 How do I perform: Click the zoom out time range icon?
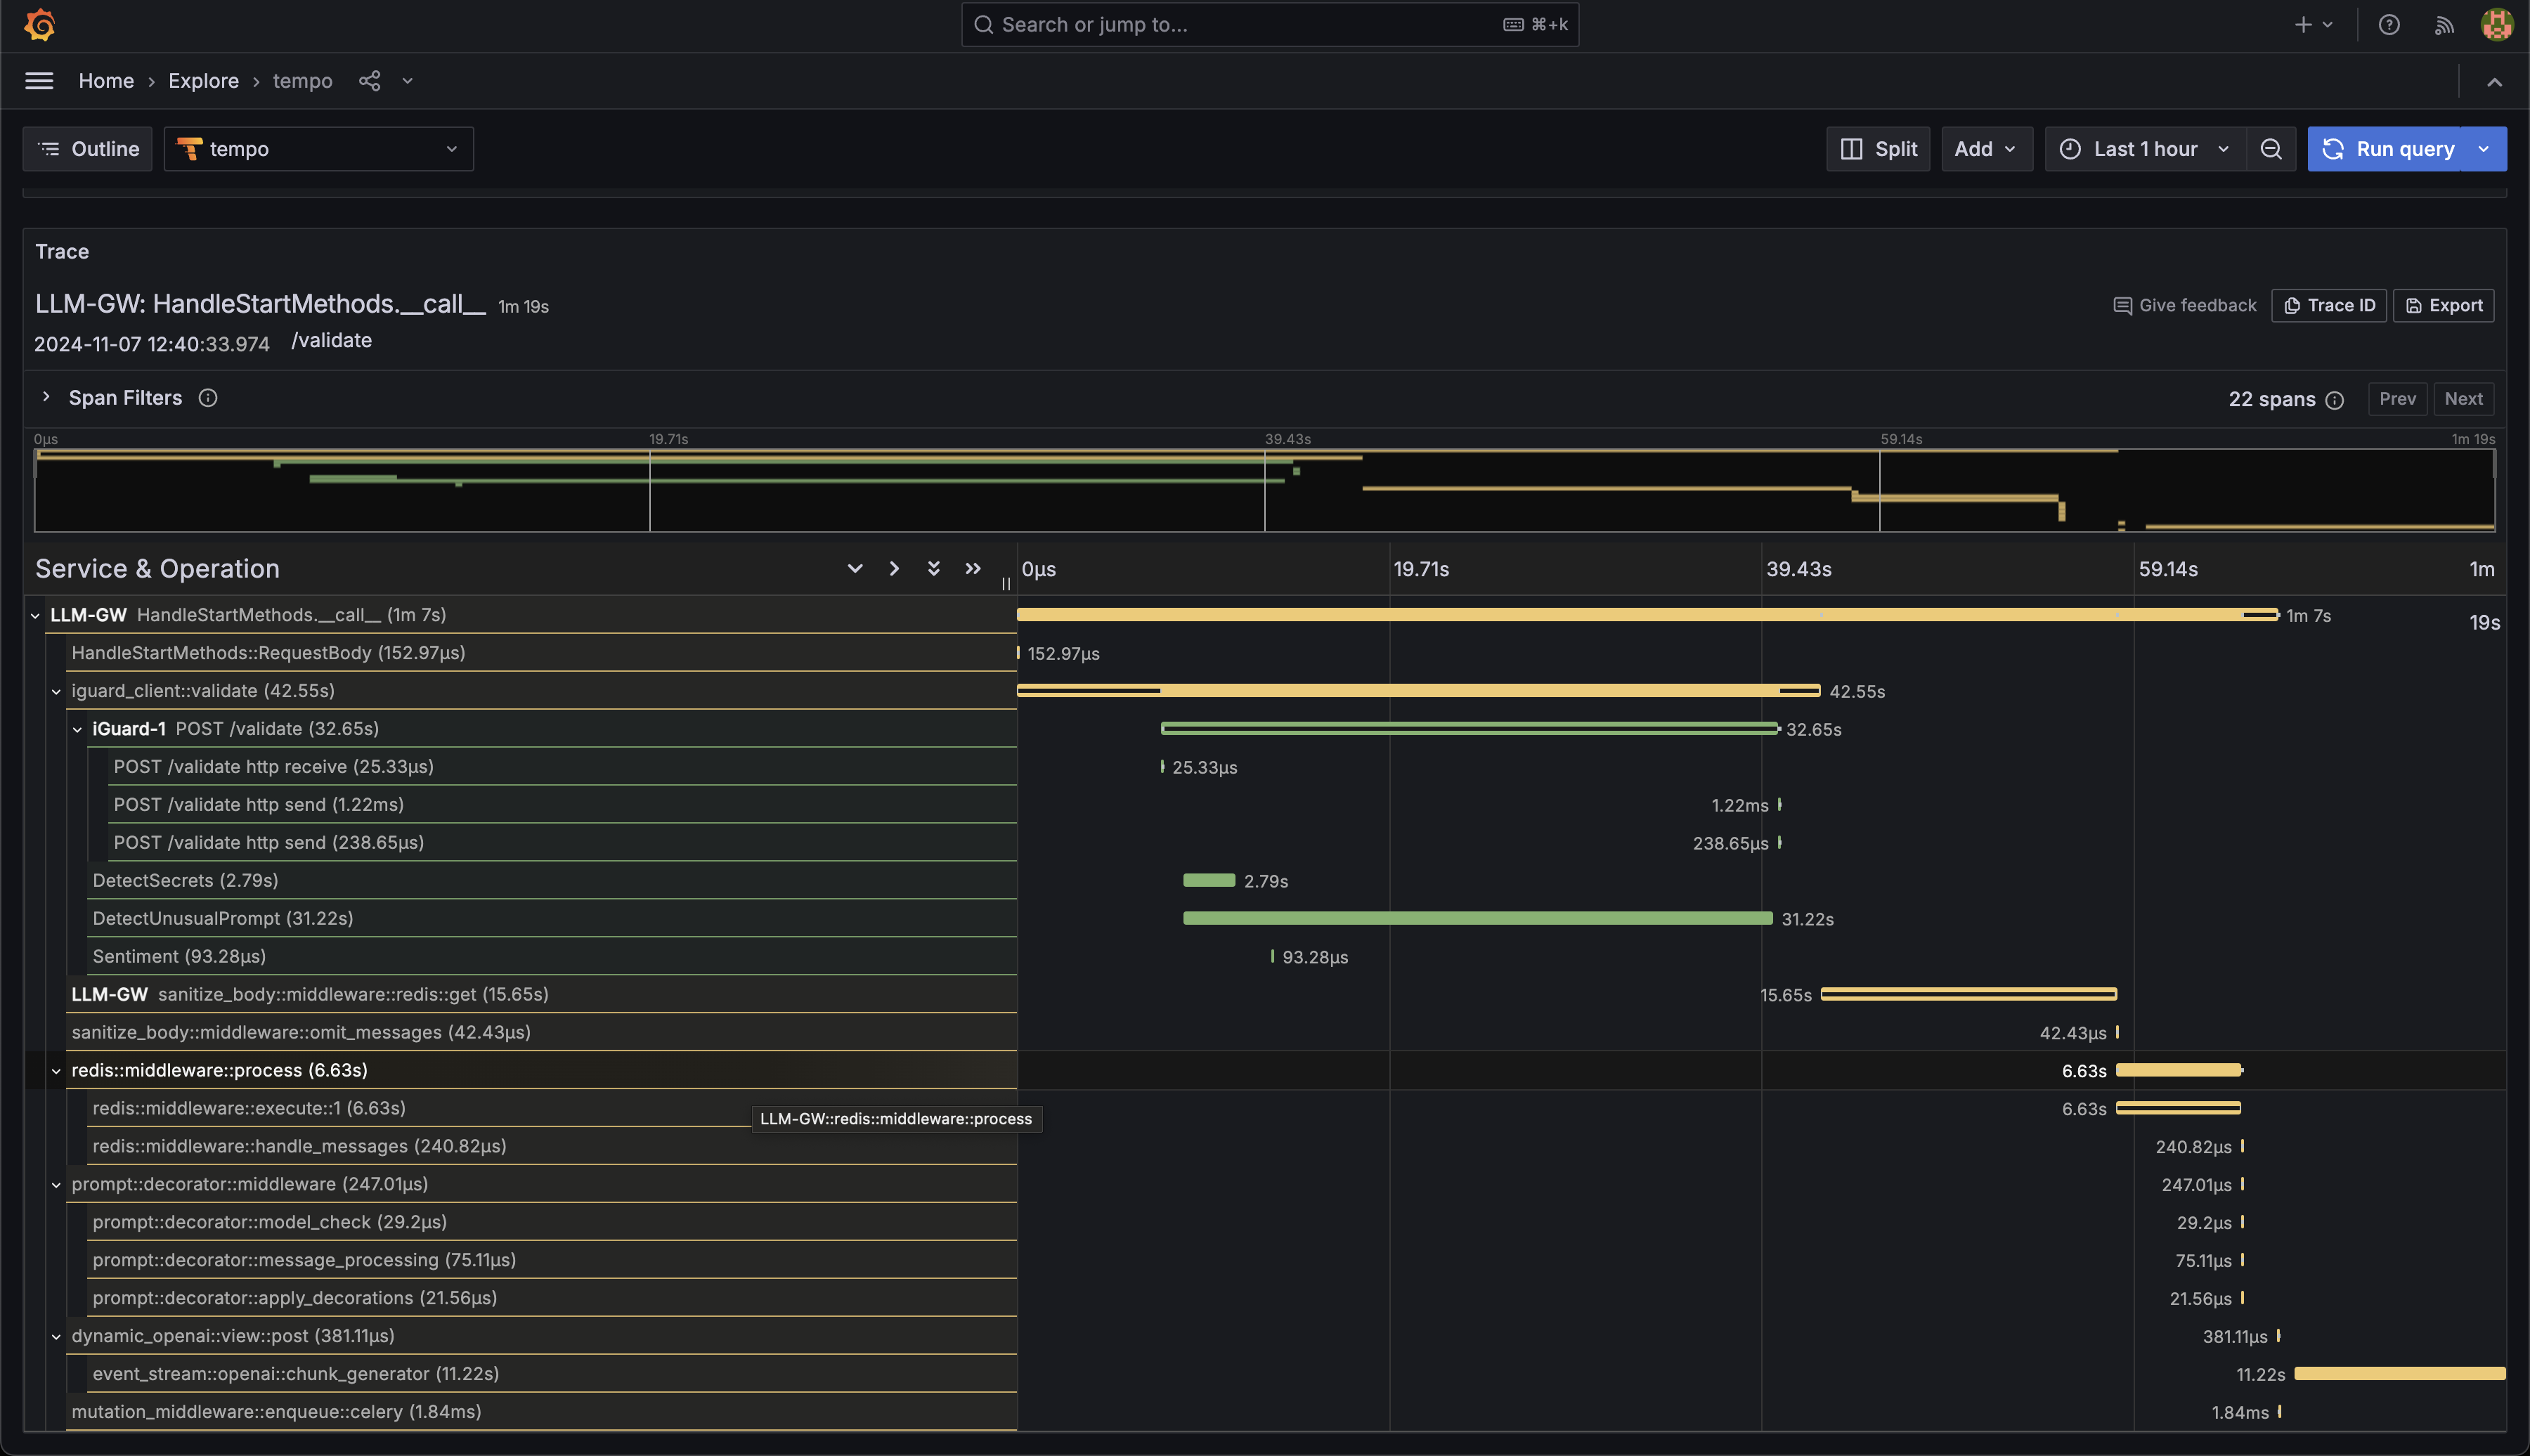2270,149
